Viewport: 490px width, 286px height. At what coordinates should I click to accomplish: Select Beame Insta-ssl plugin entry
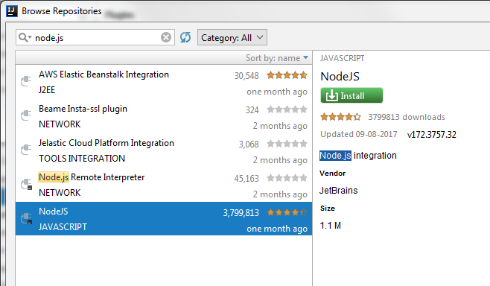[164, 116]
